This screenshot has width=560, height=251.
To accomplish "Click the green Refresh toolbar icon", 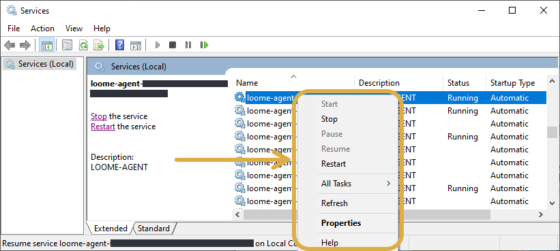I will [x=83, y=45].
